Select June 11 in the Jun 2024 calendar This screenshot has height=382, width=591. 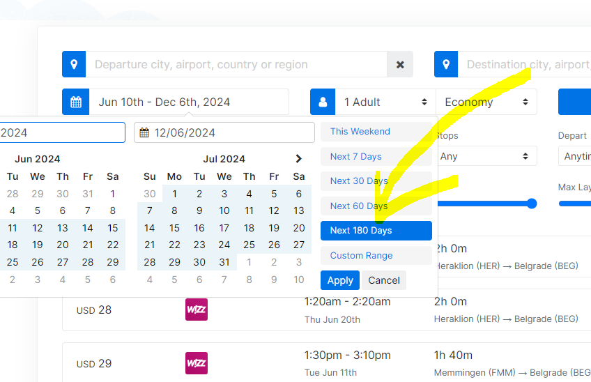point(13,228)
